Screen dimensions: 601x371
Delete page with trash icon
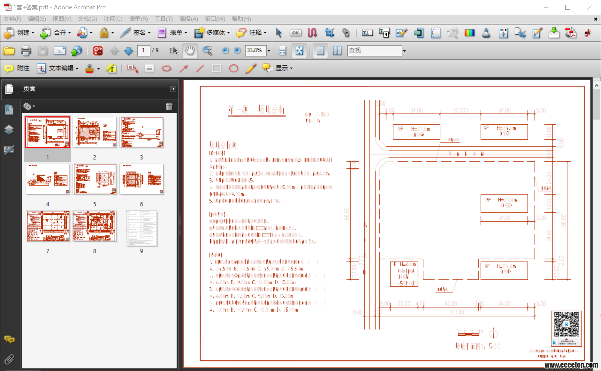click(169, 106)
